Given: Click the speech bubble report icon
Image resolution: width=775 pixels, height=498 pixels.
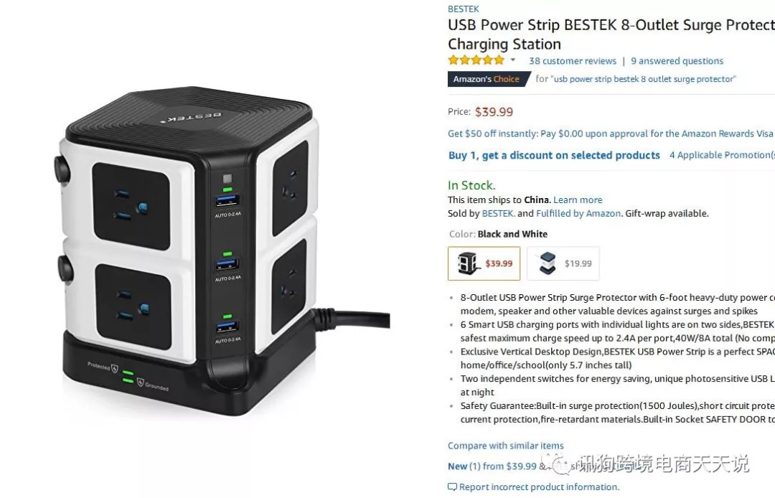Looking at the screenshot, I should (452, 487).
